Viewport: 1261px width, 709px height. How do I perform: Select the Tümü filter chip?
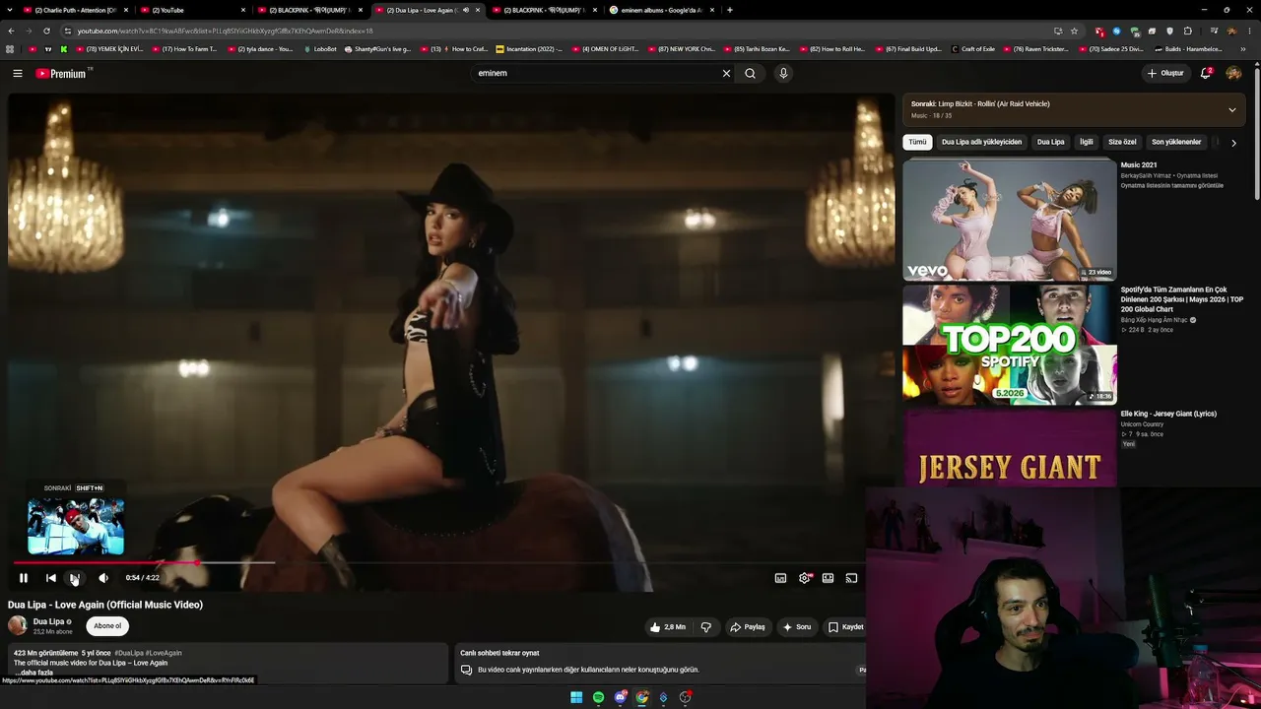(x=917, y=142)
